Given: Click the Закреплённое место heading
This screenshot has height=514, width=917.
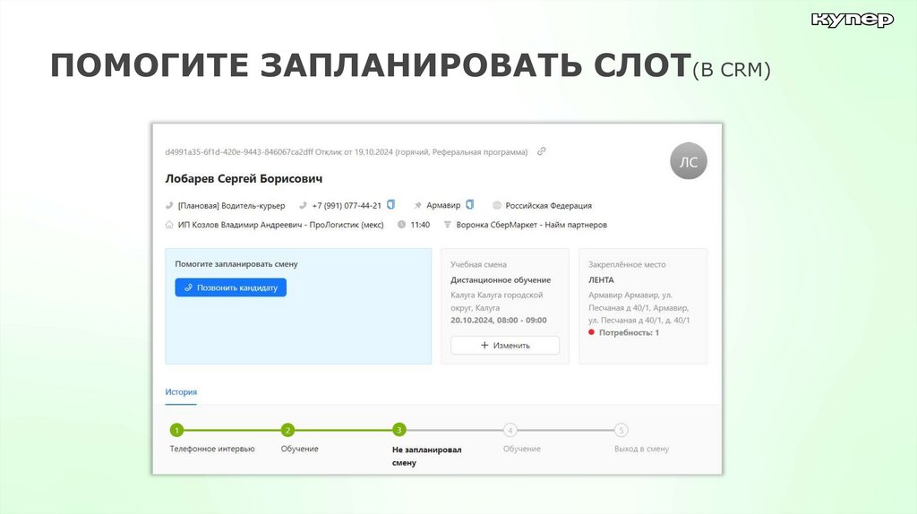Looking at the screenshot, I should point(627,264).
